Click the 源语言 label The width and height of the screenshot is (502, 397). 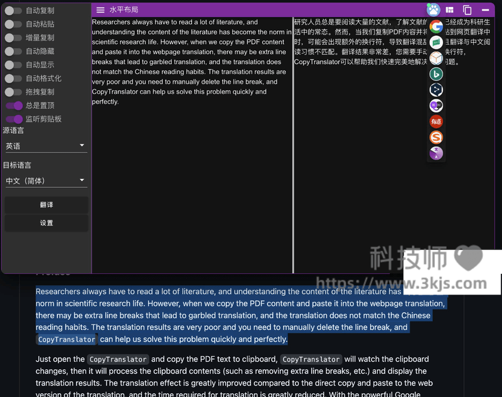click(13, 131)
